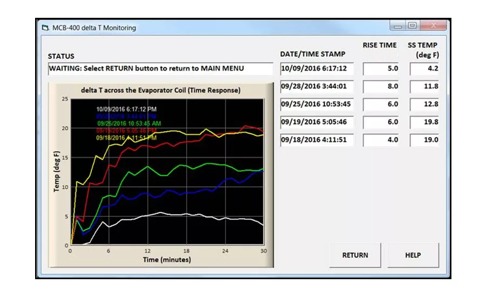Click the rise time value in the 09/25/2016 row

(x=381, y=104)
